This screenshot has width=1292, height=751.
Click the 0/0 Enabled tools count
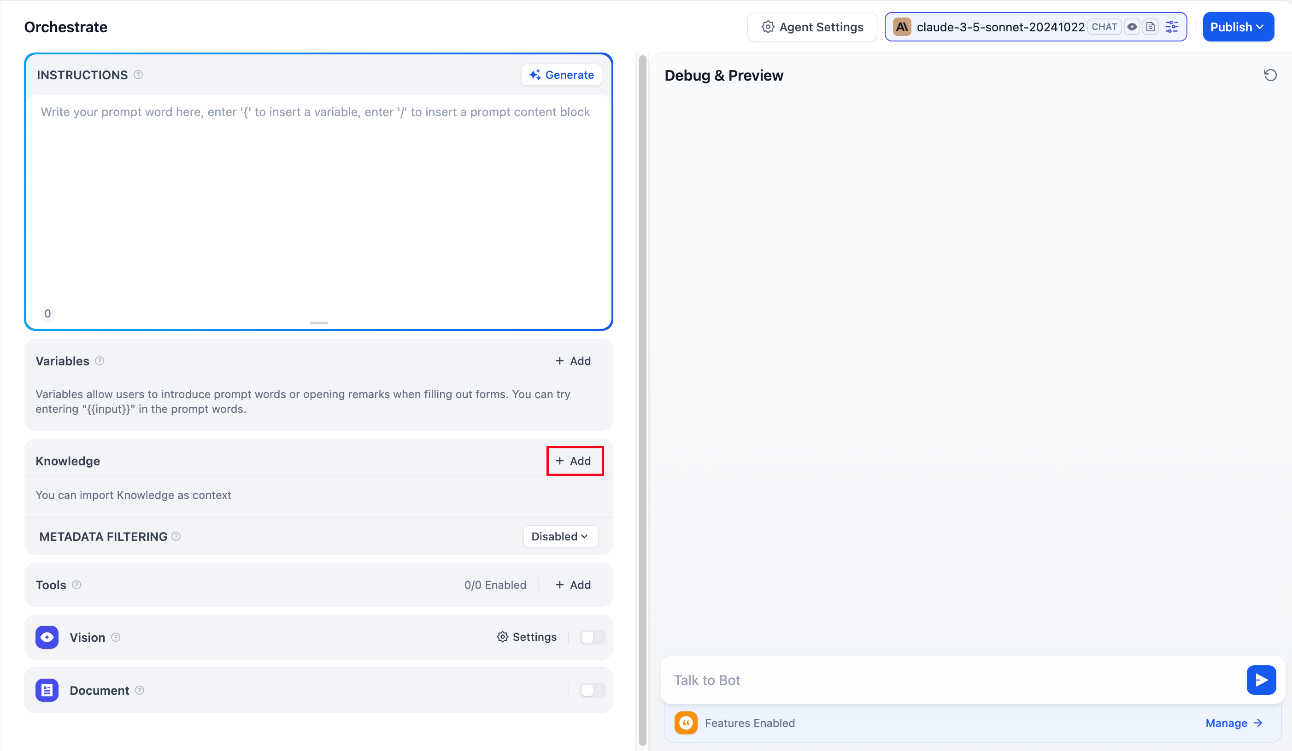pyautogui.click(x=495, y=585)
